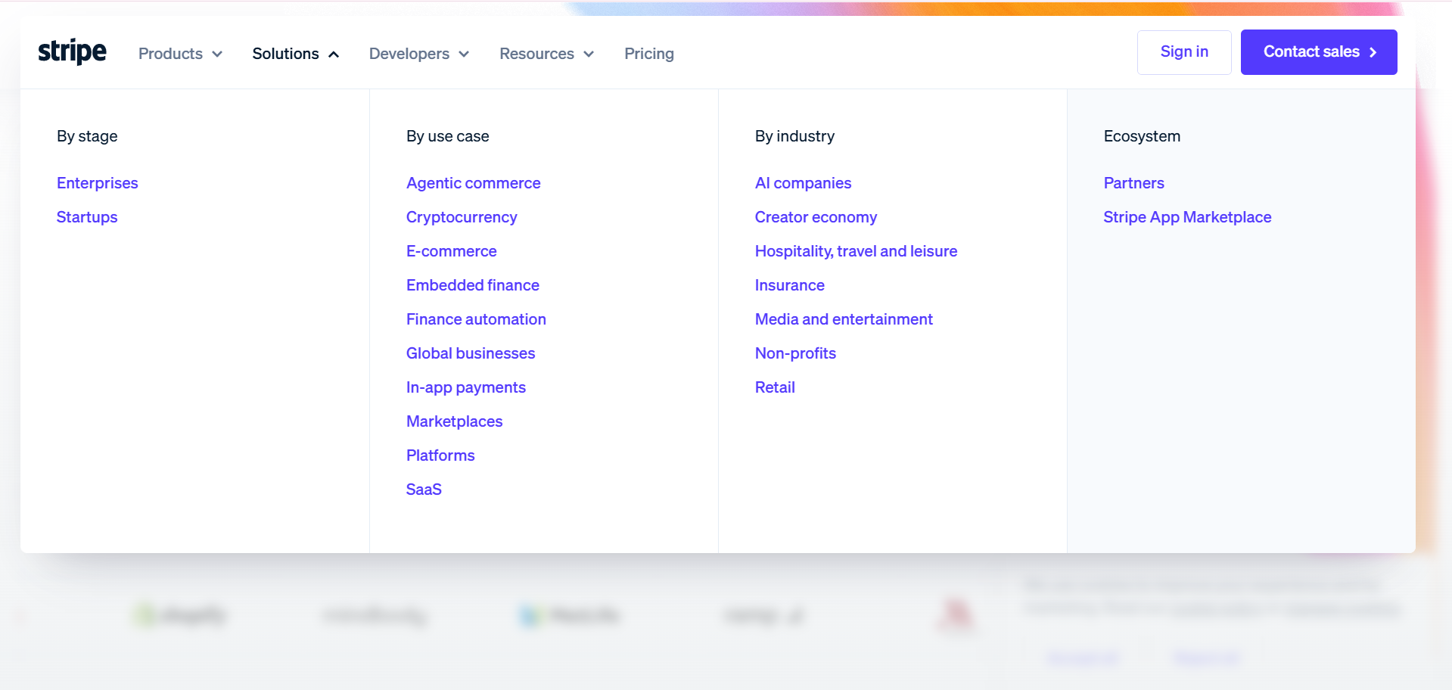Open the Developers dropdown
Screen dimensions: 1452x690
[418, 54]
